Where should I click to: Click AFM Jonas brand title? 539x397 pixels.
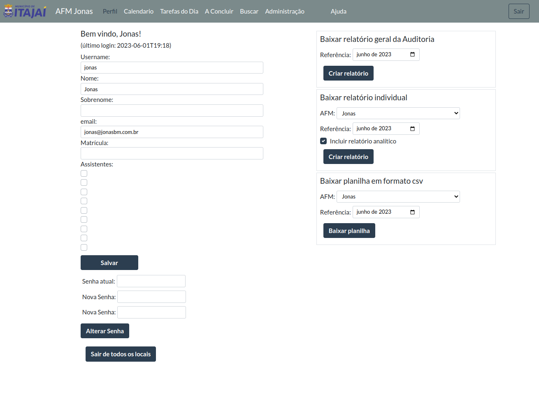click(74, 11)
